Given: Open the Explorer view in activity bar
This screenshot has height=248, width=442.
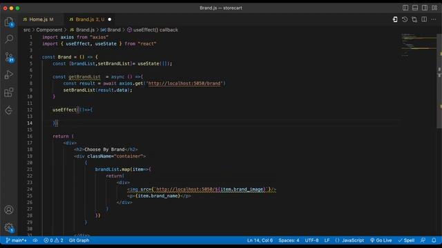Looking at the screenshot, I should pos(9,22).
